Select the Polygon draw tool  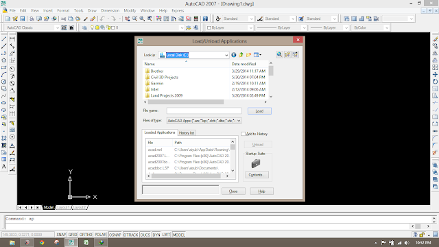tap(4, 60)
